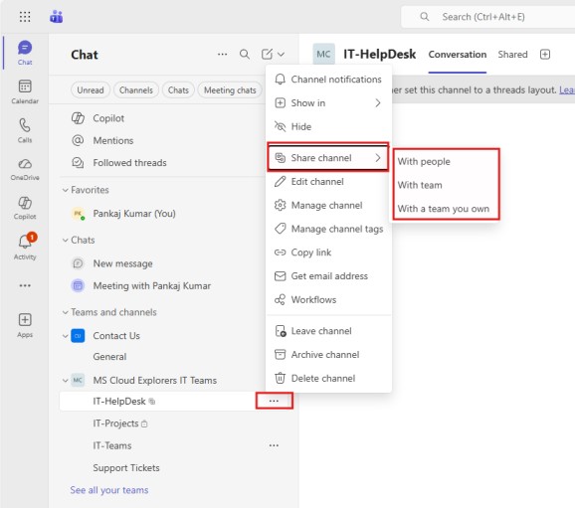Click Copy link menu item
The width and height of the screenshot is (575, 508).
[328, 253]
